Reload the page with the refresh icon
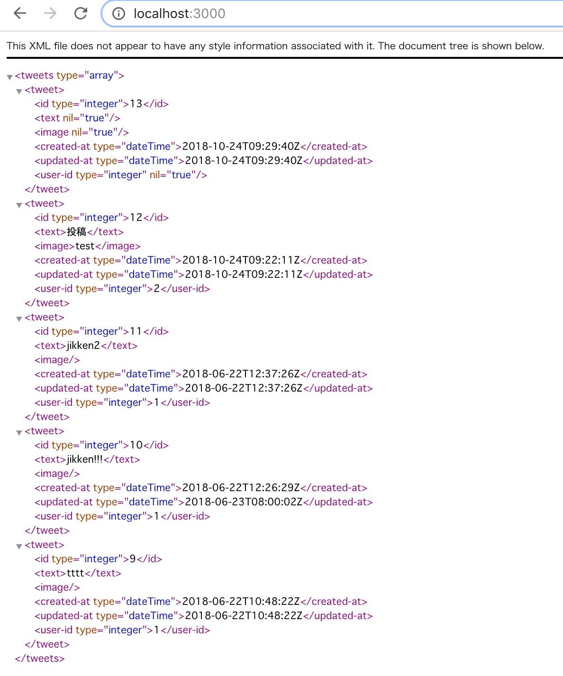Image resolution: width=563 pixels, height=676 pixels. pyautogui.click(x=81, y=13)
